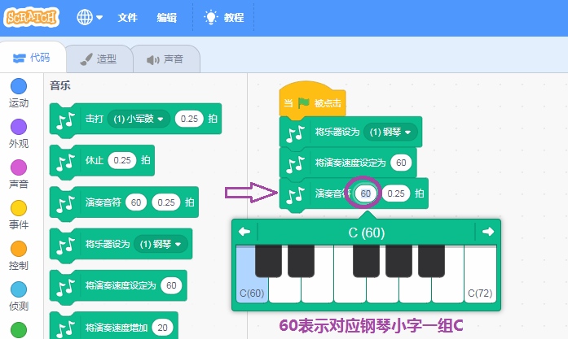
Task: Select the 侦测 light-blue category
Action: coord(19,289)
